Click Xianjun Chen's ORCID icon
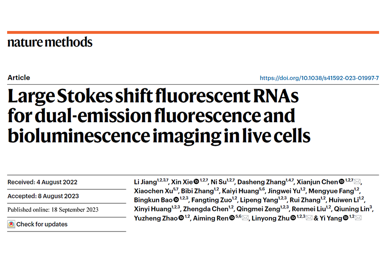This screenshot has width=384, height=258. (x=341, y=182)
